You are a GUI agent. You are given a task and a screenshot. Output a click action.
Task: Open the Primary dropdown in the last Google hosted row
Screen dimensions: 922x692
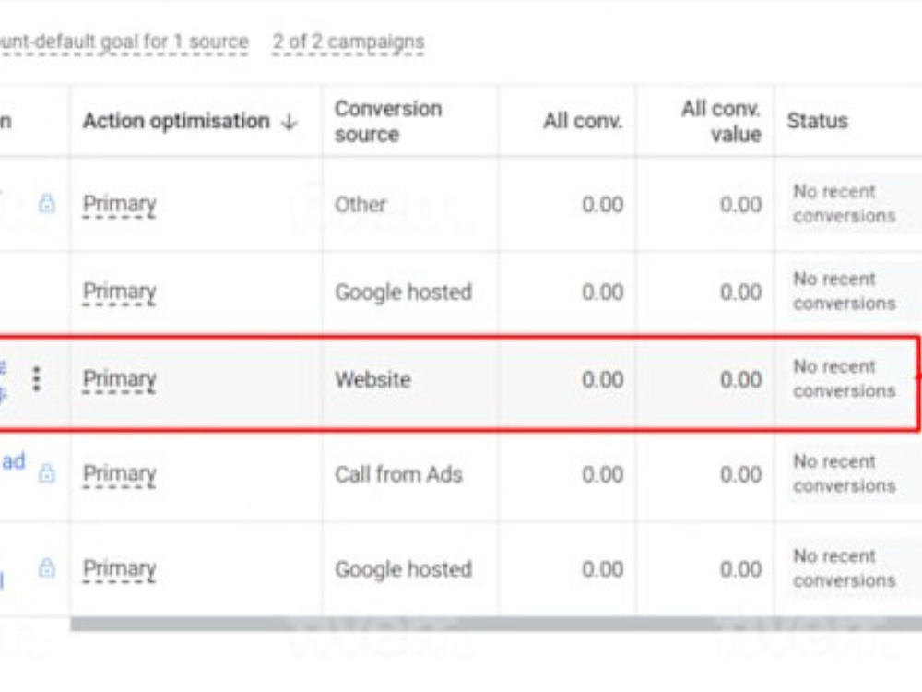point(119,569)
